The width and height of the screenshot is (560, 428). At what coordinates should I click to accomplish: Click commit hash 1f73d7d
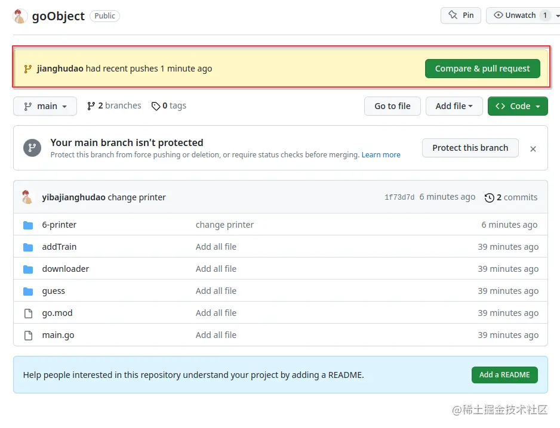[x=399, y=197]
